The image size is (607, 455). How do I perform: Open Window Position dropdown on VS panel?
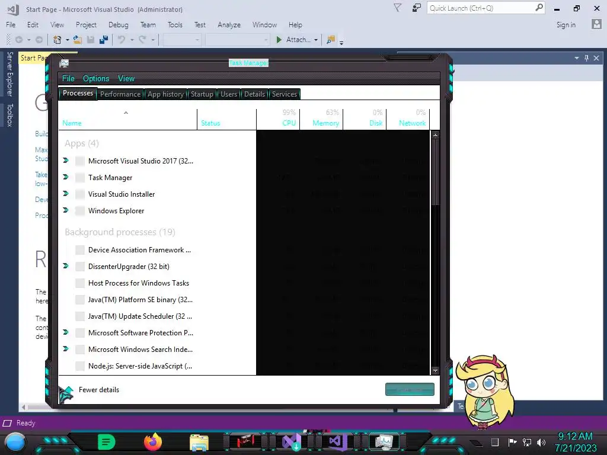point(576,57)
